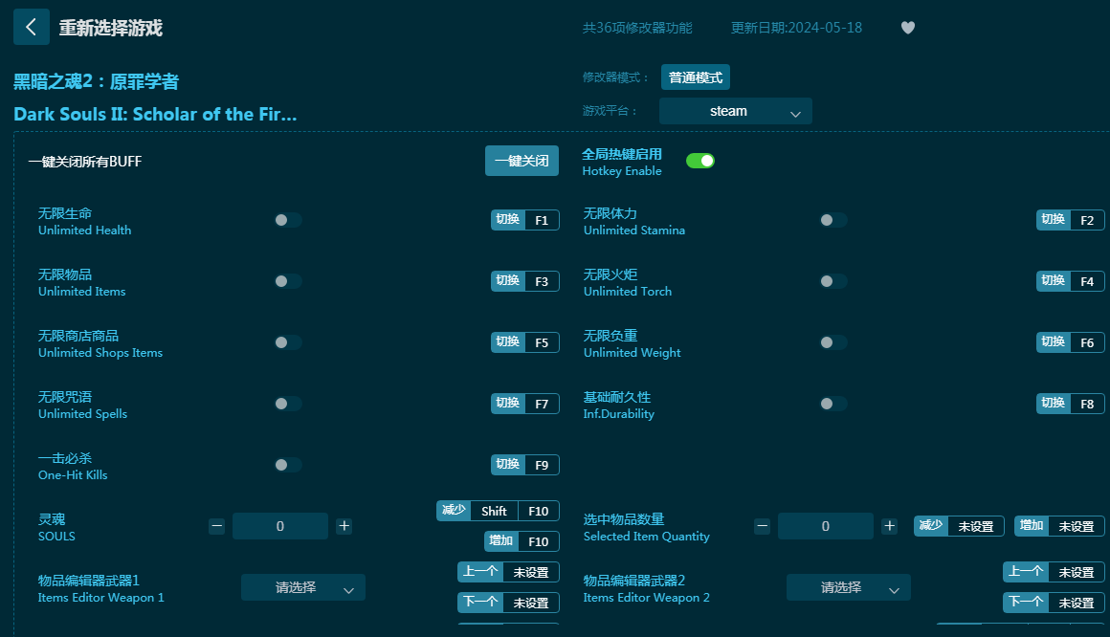Click the 更新日期:2024-05-18 text

click(796, 28)
